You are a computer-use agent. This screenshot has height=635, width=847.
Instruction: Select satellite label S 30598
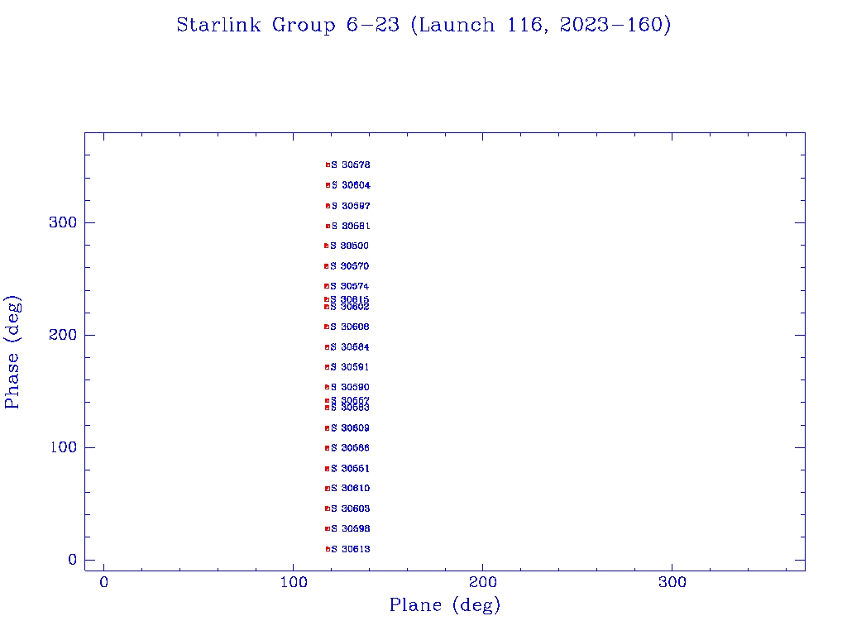coord(350,528)
